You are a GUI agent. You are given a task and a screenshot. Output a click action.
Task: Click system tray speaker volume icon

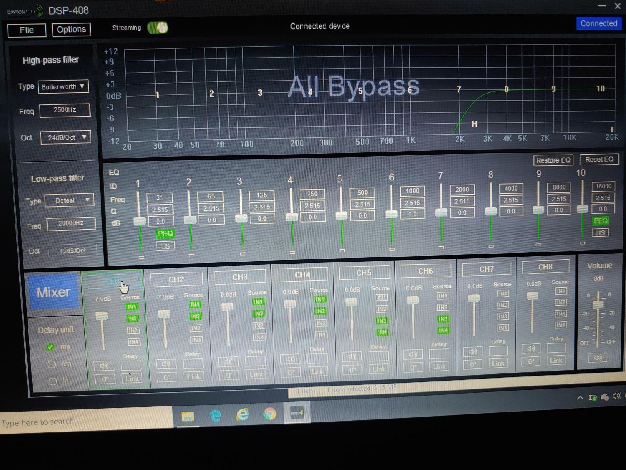tap(616, 396)
